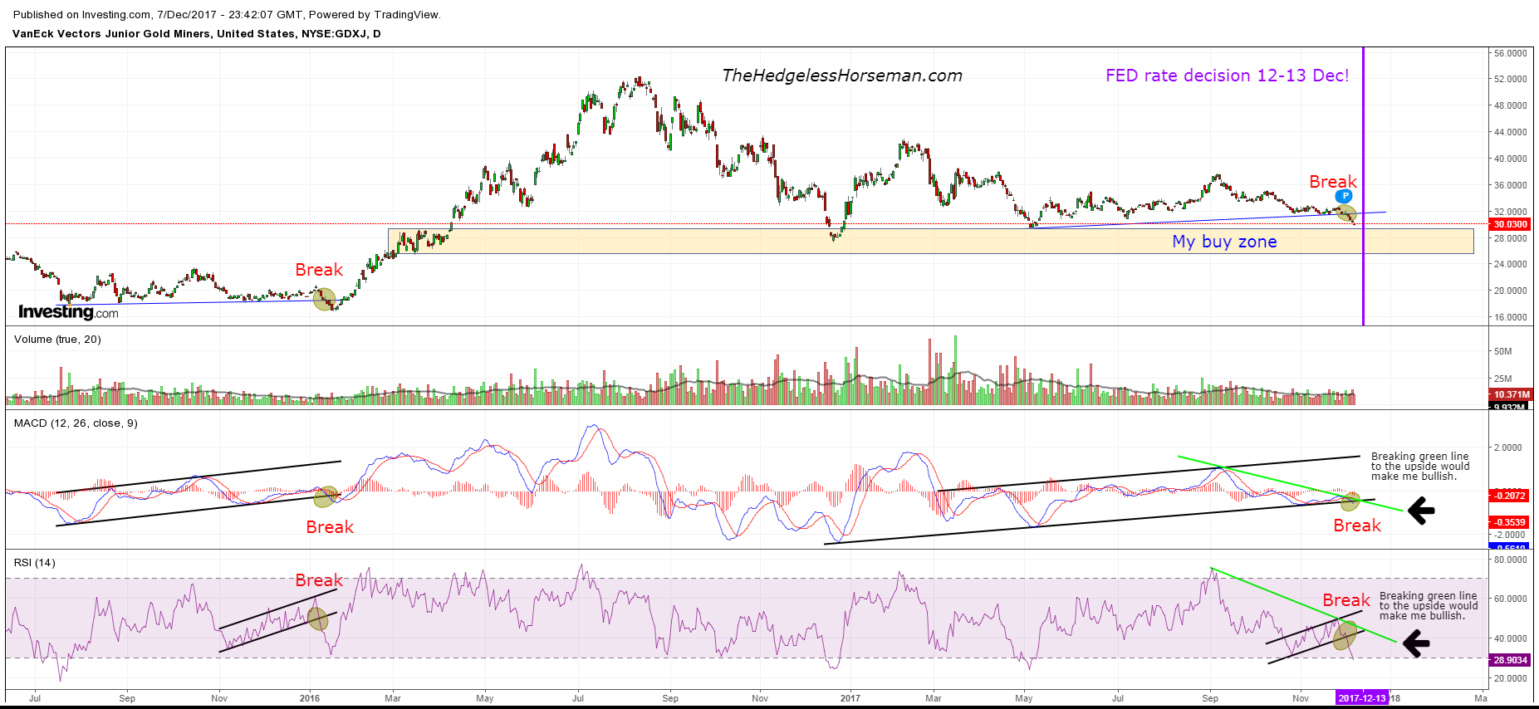Select the purple 2017-12-13 date label
This screenshot has height=709, width=1539.
click(x=1362, y=698)
